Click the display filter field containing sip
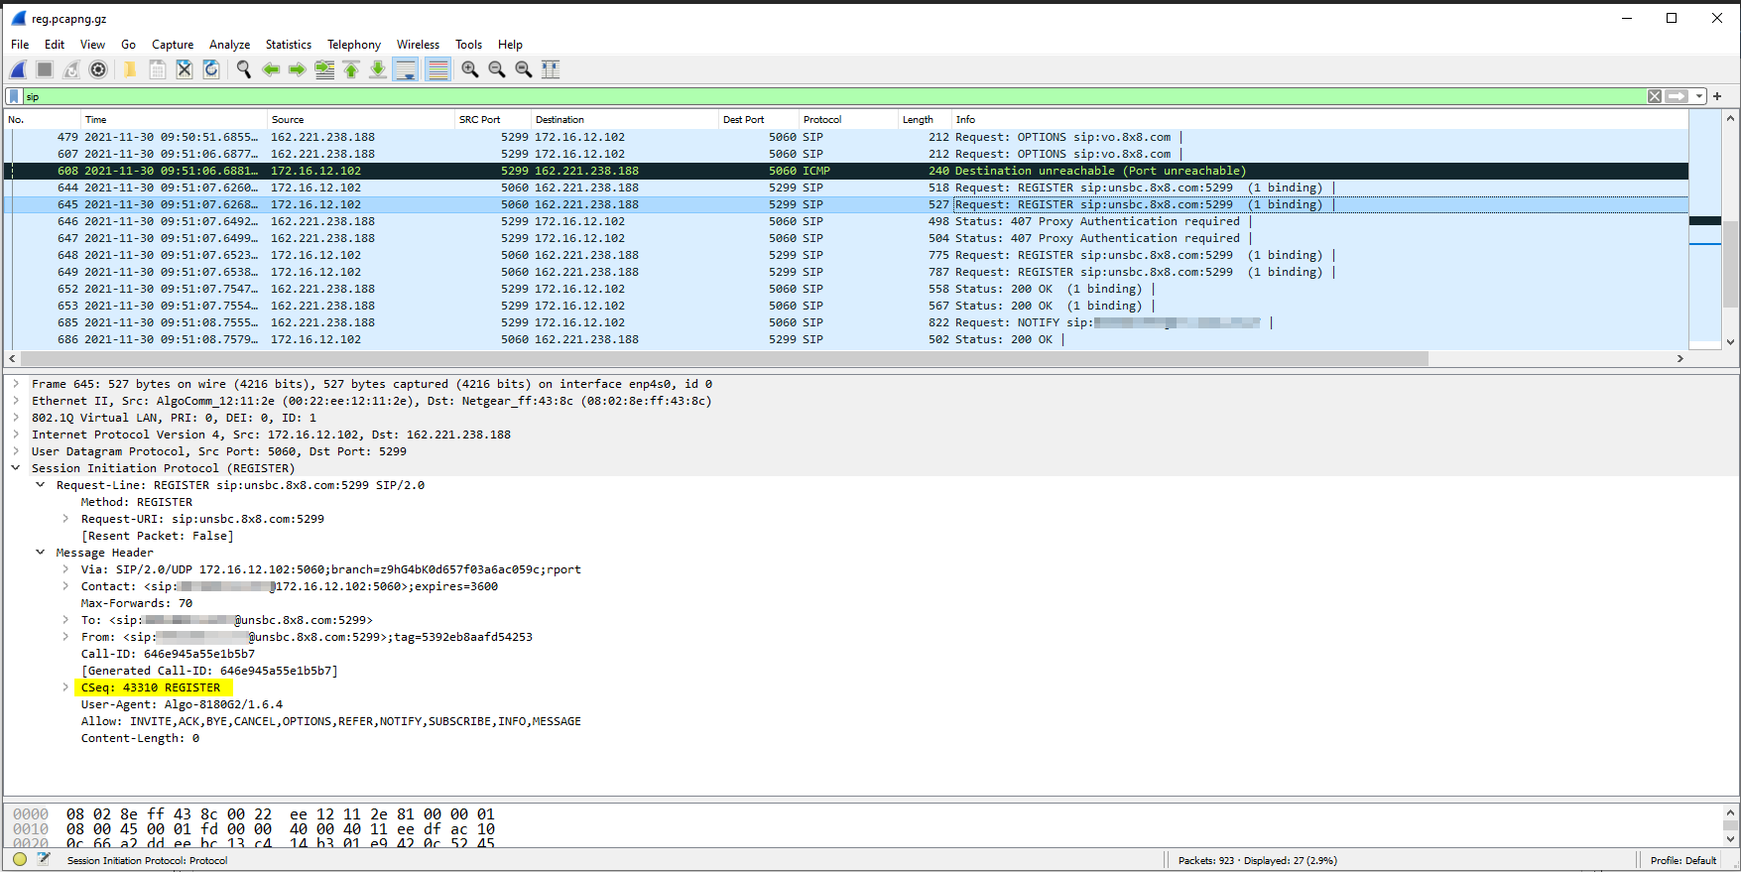 tap(833, 96)
